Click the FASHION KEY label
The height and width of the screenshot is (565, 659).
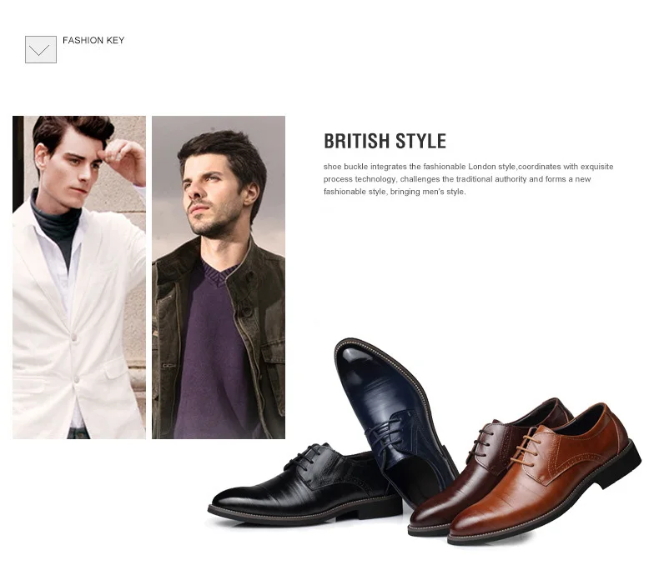tap(93, 40)
